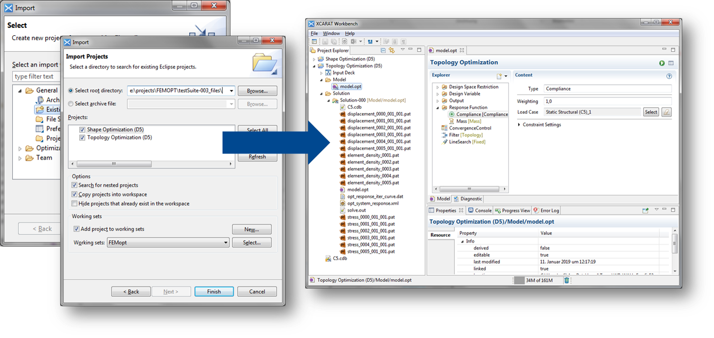Open the Progress View tab
Viewport: 714px width, 338px height.
(513, 211)
